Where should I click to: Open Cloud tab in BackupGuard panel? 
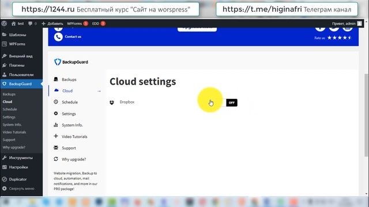tap(67, 91)
